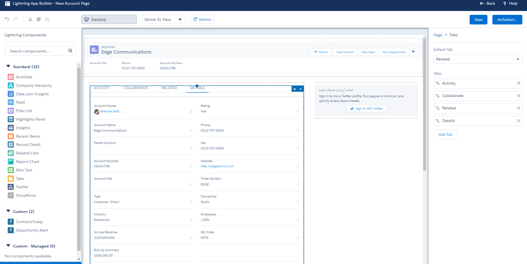Image resolution: width=527 pixels, height=264 pixels.
Task: Edit Rating field using pencil icon
Action: click(x=298, y=111)
